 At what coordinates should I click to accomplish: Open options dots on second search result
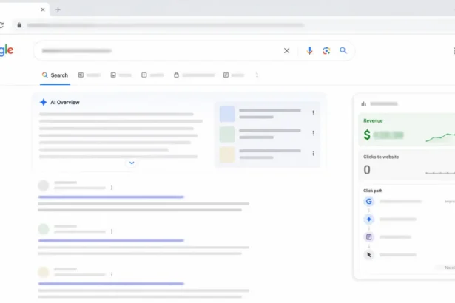tap(112, 231)
